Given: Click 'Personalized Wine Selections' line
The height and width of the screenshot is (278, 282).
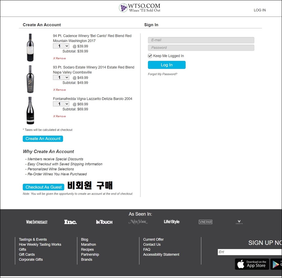Looking at the screenshot, I should [50, 169].
